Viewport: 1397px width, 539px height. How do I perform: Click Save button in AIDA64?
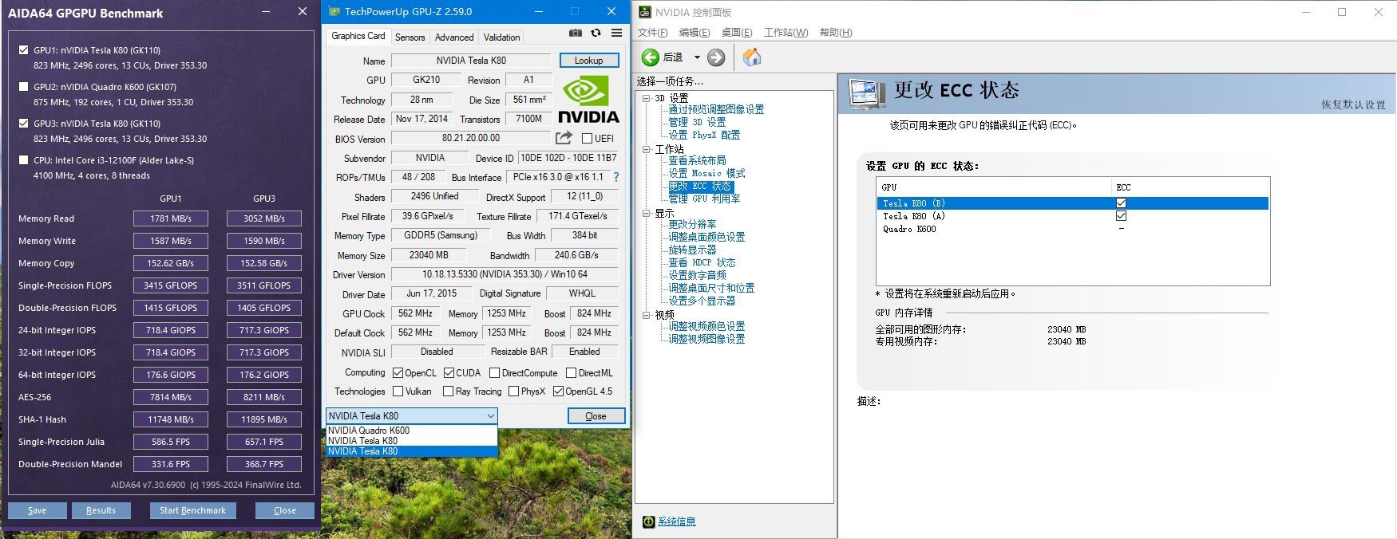click(37, 510)
